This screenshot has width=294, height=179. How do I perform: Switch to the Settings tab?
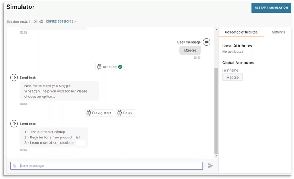coord(278,32)
